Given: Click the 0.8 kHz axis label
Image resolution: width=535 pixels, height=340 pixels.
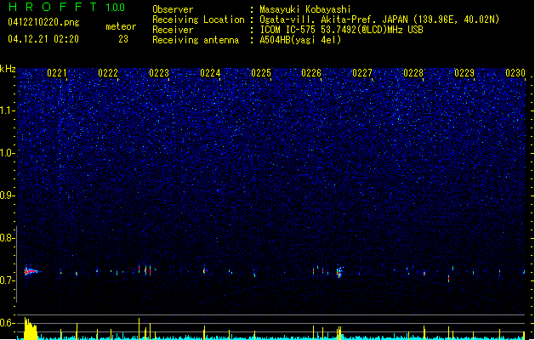Looking at the screenshot, I should tap(7, 238).
